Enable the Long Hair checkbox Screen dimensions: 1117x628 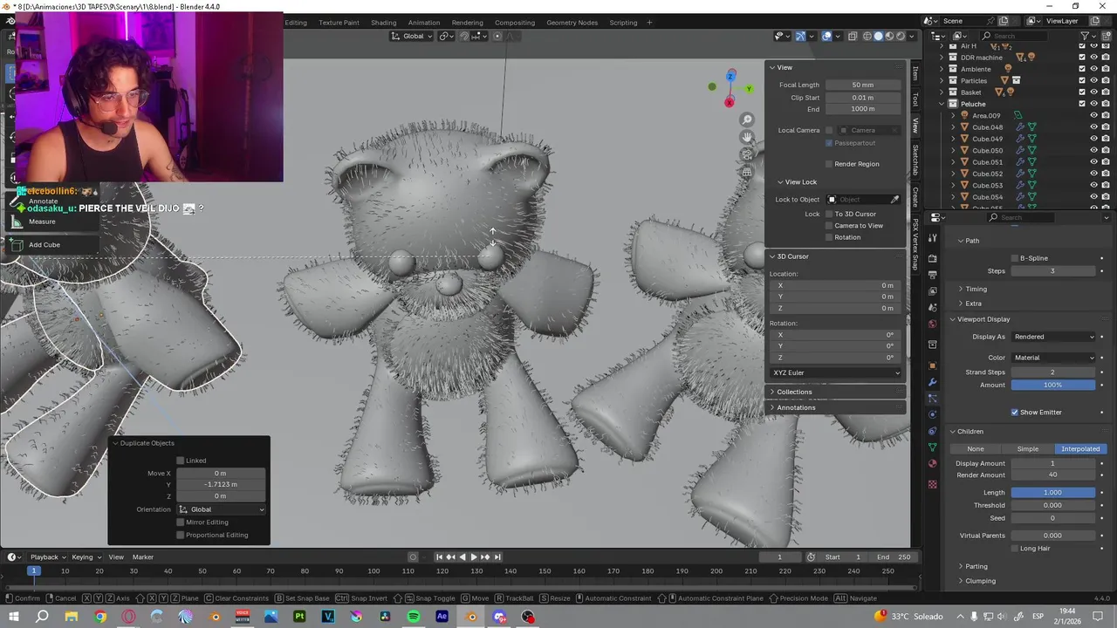click(1014, 549)
